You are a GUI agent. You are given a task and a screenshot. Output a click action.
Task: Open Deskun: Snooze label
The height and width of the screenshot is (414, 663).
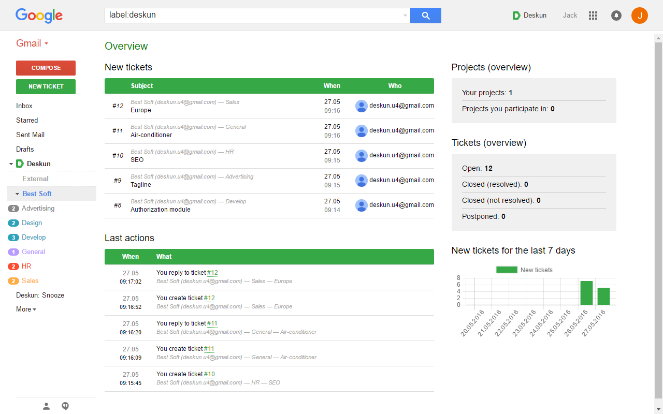coord(40,295)
